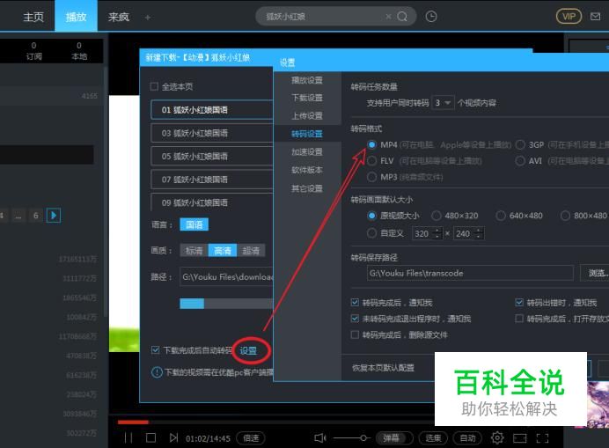Open 其它设置 in settings sidebar

coord(307,188)
